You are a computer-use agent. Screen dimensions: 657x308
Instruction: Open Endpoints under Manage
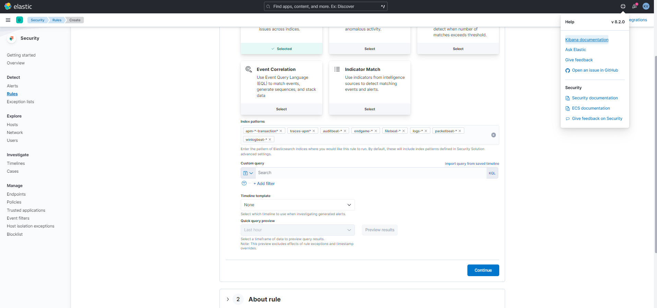(x=16, y=194)
